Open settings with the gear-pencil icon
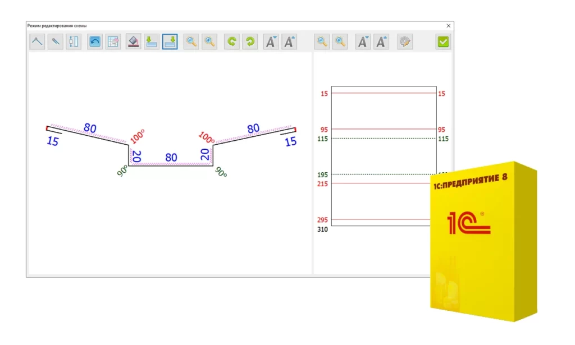The width and height of the screenshot is (575, 345). (x=405, y=42)
